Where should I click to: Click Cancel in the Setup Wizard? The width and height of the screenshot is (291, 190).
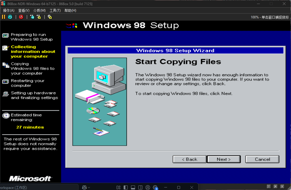[262, 159]
